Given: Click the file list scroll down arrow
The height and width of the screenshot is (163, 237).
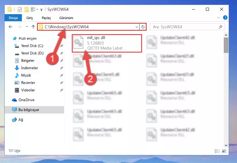Looking at the screenshot, I should click(226, 145).
